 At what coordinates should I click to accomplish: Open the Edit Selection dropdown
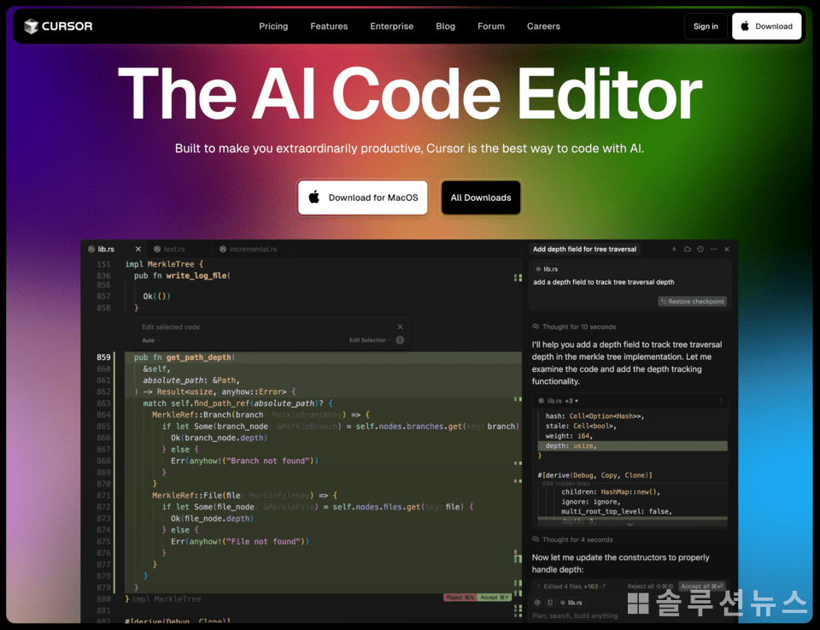pos(370,340)
